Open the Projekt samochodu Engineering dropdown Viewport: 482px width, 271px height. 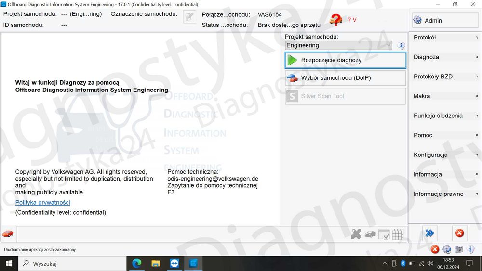338,45
